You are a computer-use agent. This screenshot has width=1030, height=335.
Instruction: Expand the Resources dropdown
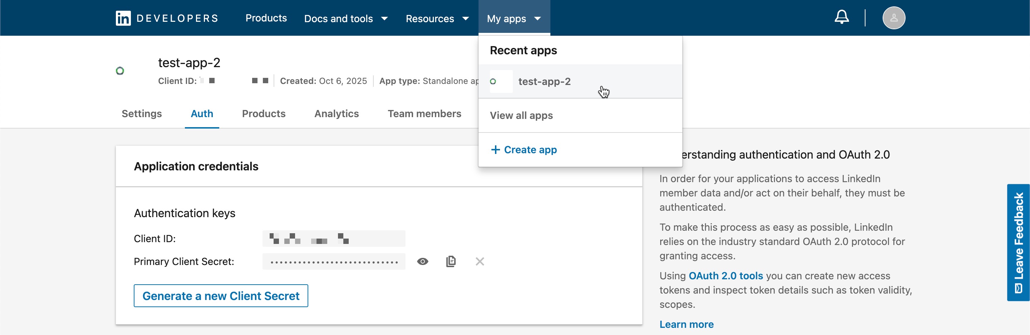(437, 18)
